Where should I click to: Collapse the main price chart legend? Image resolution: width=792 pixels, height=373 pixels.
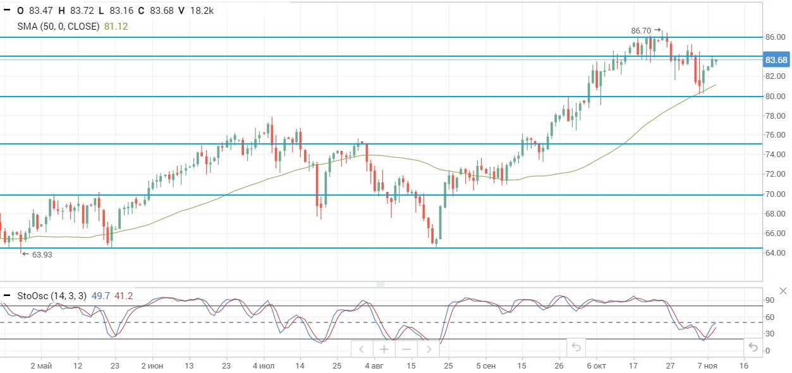pyautogui.click(x=7, y=10)
